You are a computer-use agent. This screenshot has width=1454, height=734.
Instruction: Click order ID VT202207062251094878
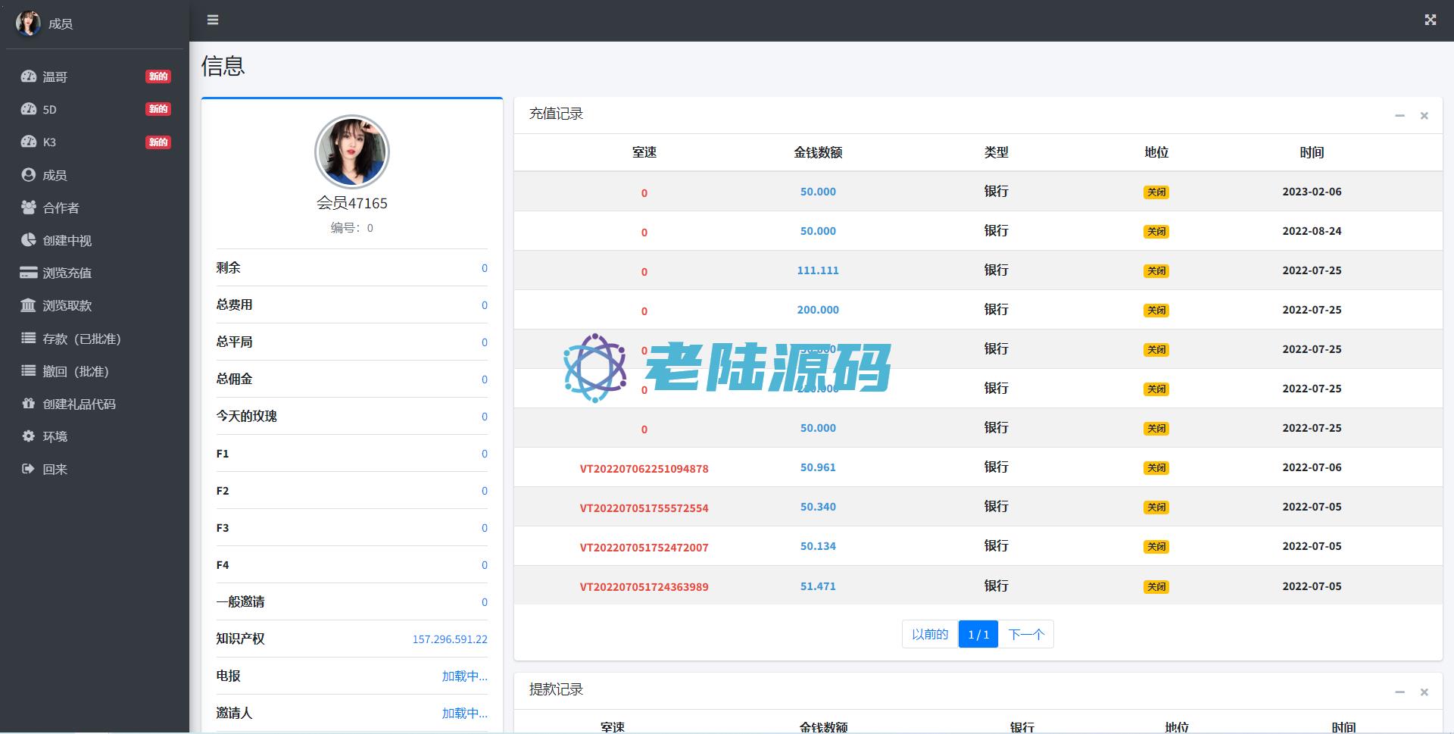[x=644, y=468]
